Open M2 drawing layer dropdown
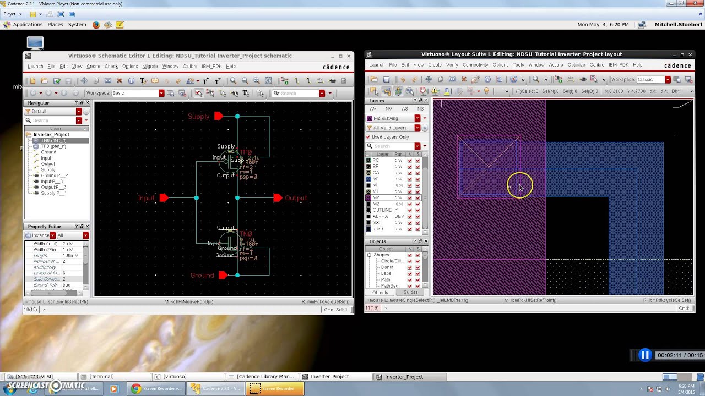This screenshot has width=705, height=396. 417,118
